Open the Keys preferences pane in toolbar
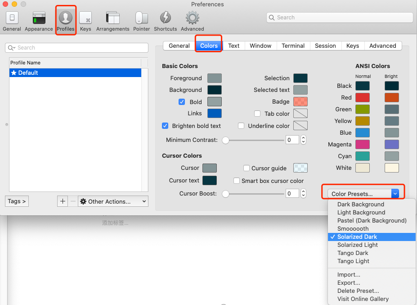This screenshot has height=305, width=417. [x=85, y=21]
